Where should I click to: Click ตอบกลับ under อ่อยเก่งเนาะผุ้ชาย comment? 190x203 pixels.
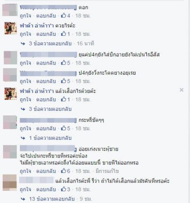coord(46,171)
